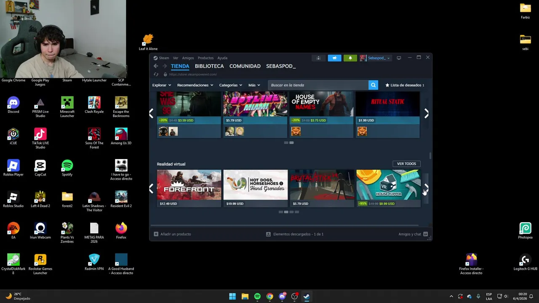The width and height of the screenshot is (539, 303).
Task: Open Steam announcements megaphone button
Action: [x=334, y=58]
